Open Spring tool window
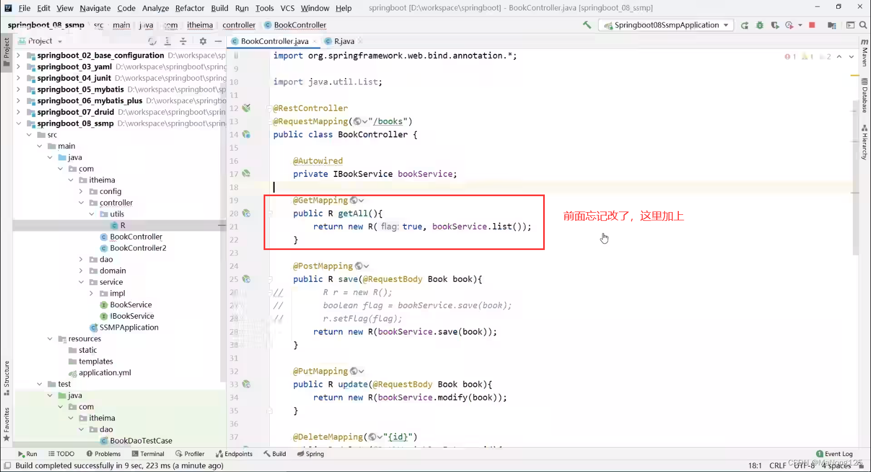This screenshot has height=472, width=871. pos(311,454)
